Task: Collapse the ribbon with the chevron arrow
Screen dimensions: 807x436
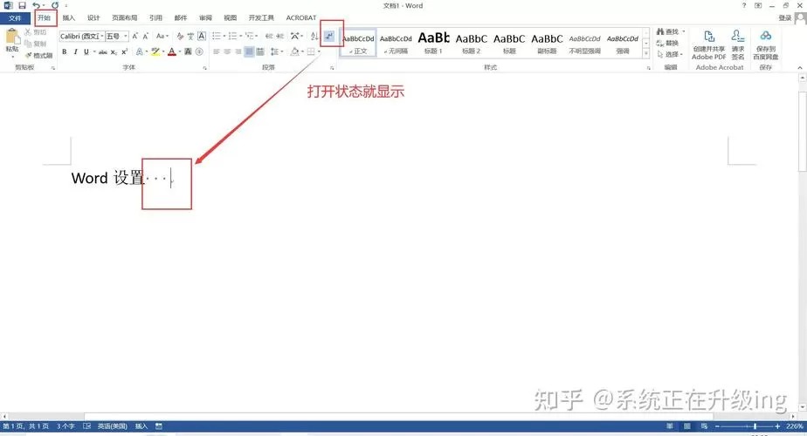Action: [x=800, y=67]
